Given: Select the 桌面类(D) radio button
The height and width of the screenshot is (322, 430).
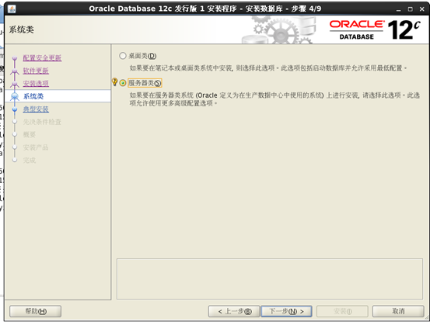Looking at the screenshot, I should click(123, 56).
